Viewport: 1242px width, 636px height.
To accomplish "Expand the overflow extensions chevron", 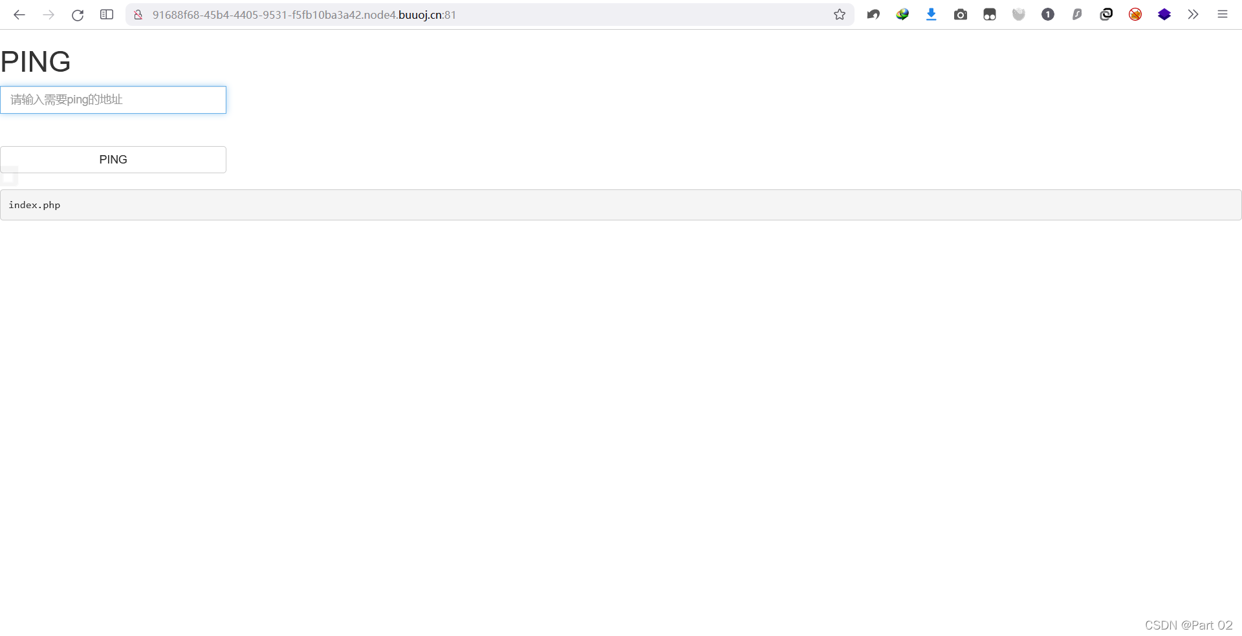I will coord(1193,14).
